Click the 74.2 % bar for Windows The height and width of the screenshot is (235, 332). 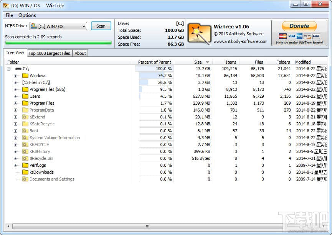[x=156, y=76]
